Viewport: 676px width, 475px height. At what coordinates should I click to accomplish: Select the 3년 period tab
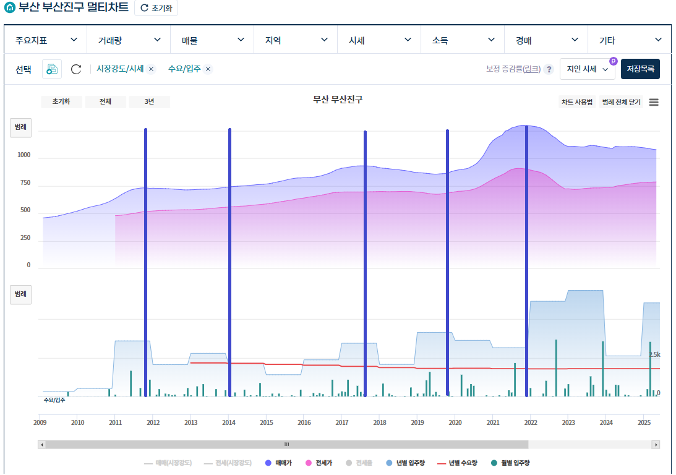[149, 101]
